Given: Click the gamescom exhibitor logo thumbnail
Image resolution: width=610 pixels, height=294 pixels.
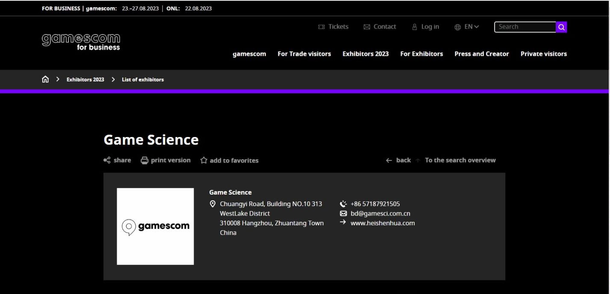Looking at the screenshot, I should (155, 226).
